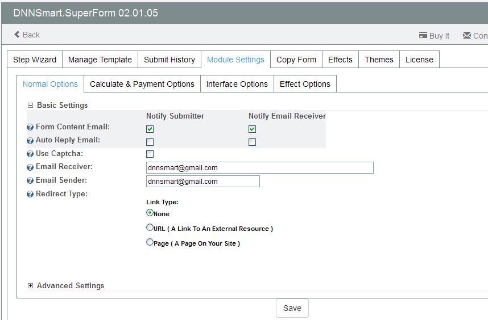This screenshot has width=488, height=320.
Task: Collapse the Basic Settings section
Action: pos(30,106)
